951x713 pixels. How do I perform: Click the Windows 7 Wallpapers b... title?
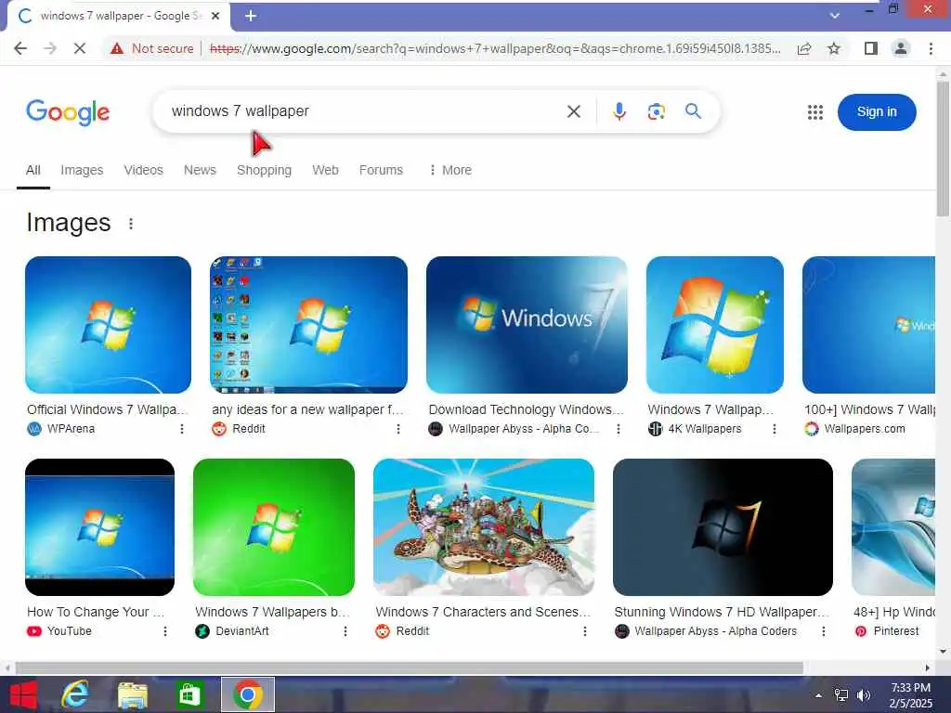[272, 613]
